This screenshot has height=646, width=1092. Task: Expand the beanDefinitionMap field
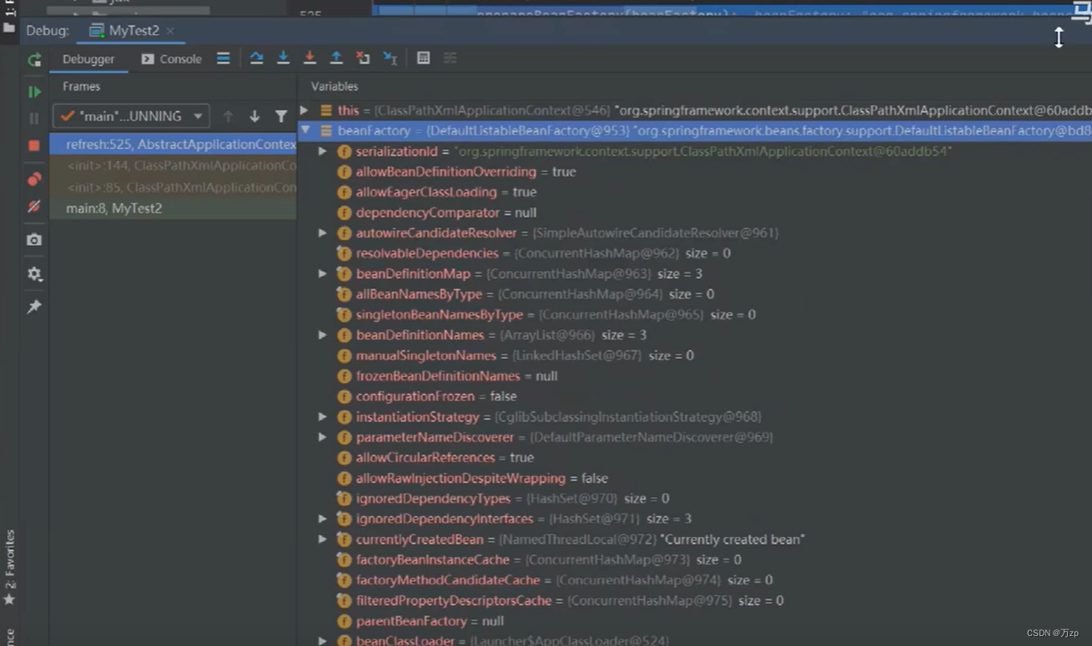click(322, 274)
